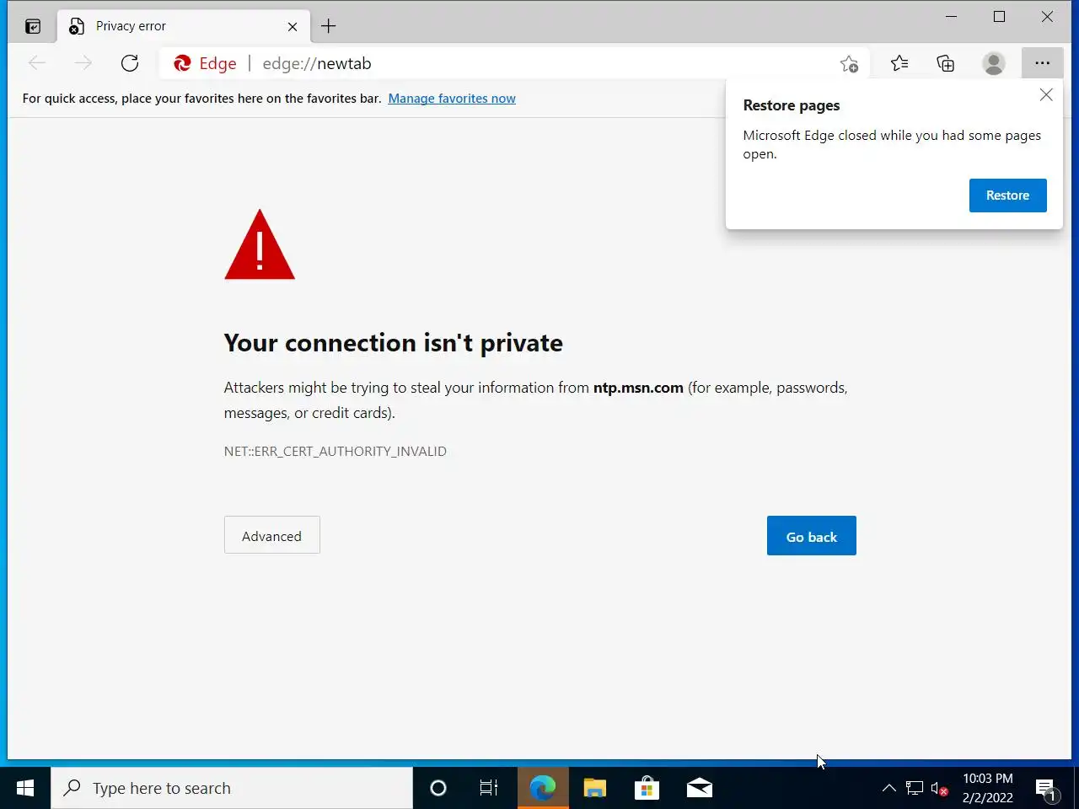Click the Your connection isn't private heading
Screen dimensions: 1079x809
[394, 343]
